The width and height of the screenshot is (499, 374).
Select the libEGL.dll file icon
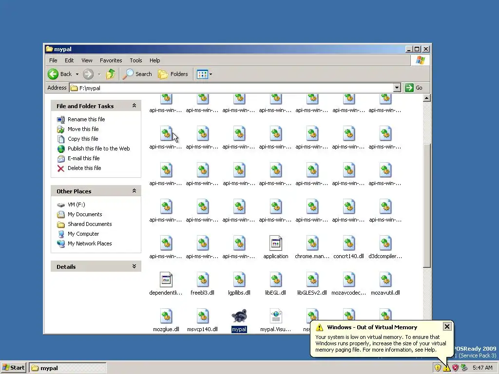coord(276,280)
